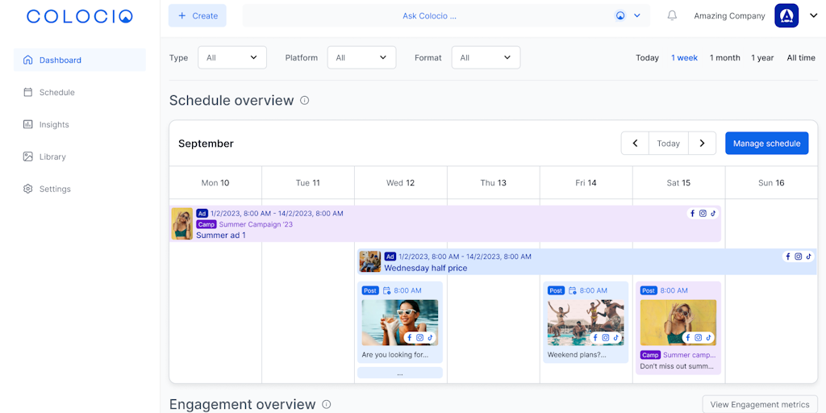Expand the Format filter dropdown
The height and width of the screenshot is (413, 826).
pos(486,57)
